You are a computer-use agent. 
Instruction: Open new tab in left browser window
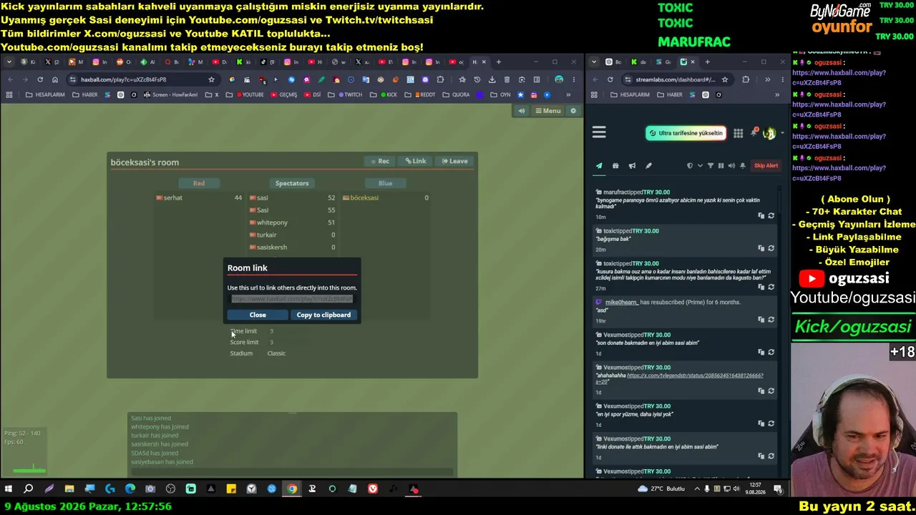tap(499, 62)
